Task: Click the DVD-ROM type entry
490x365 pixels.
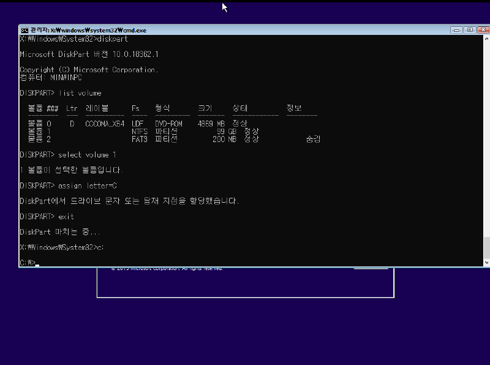Action: [168, 124]
